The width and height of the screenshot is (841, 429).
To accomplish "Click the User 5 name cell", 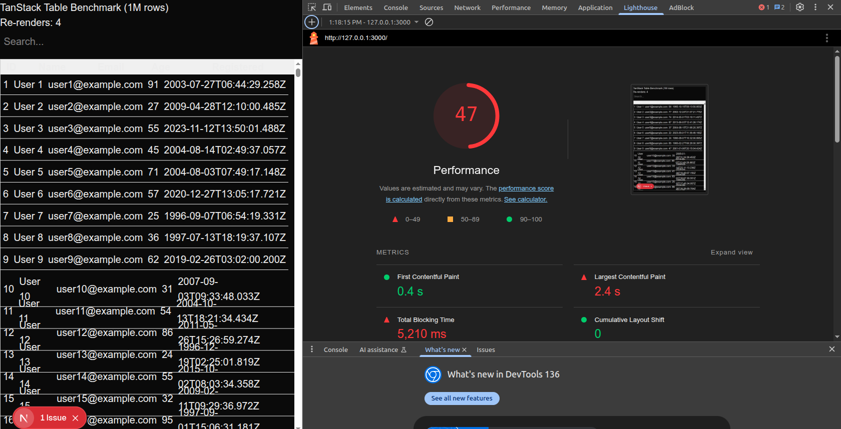I will tap(28, 172).
